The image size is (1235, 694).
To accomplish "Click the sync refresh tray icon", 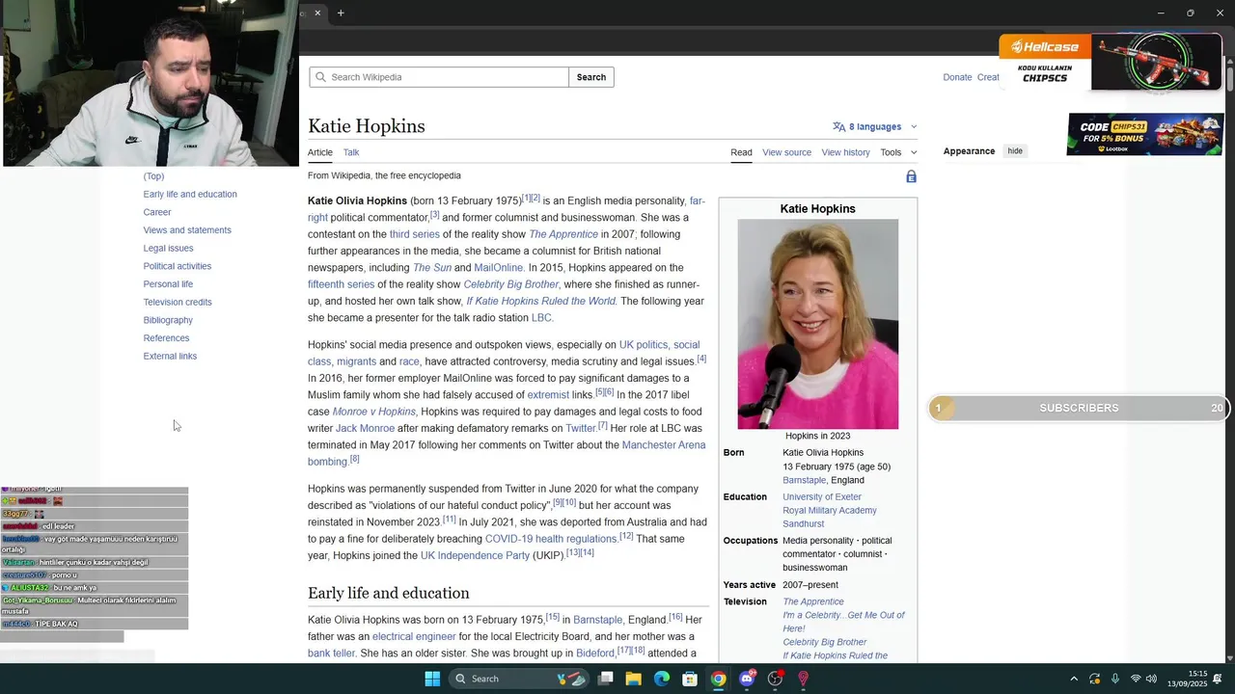I will click(x=1094, y=679).
